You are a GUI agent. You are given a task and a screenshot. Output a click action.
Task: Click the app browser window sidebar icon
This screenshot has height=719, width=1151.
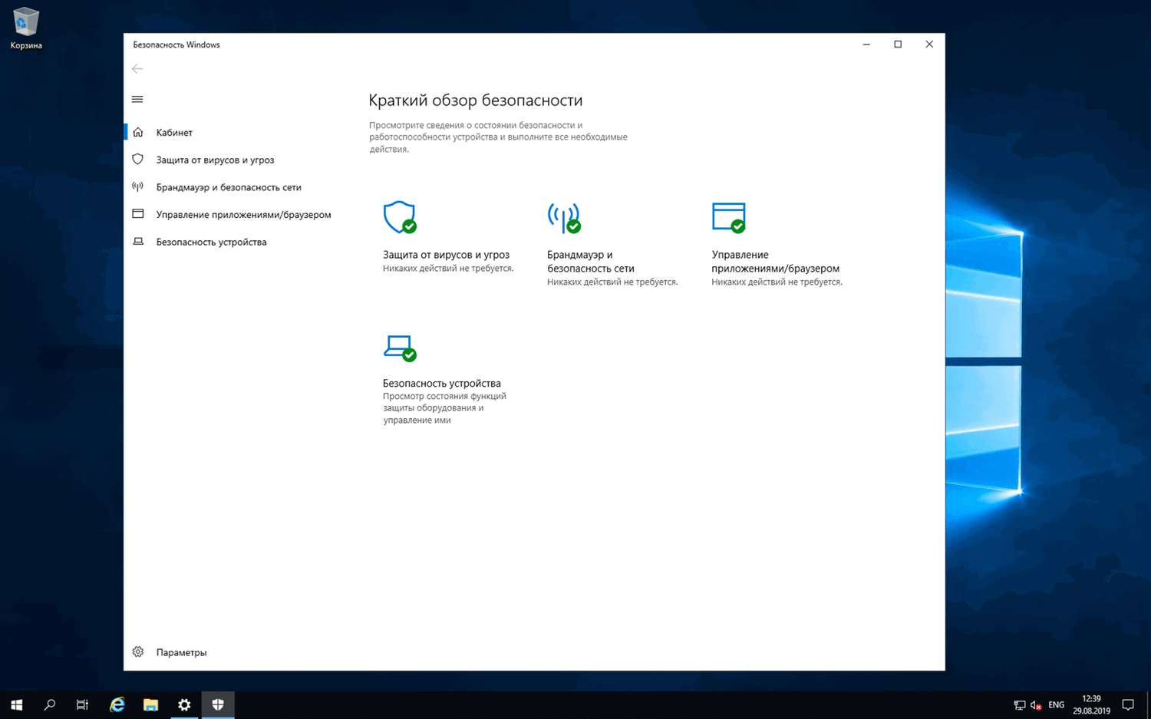(x=138, y=214)
